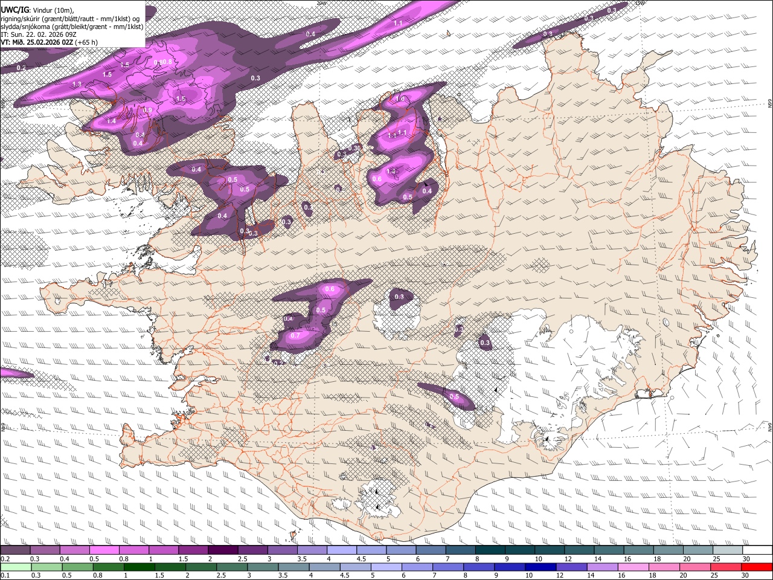Pick the pink 18–20 rain legend swatch
The width and height of the screenshot is (773, 580).
click(x=664, y=567)
